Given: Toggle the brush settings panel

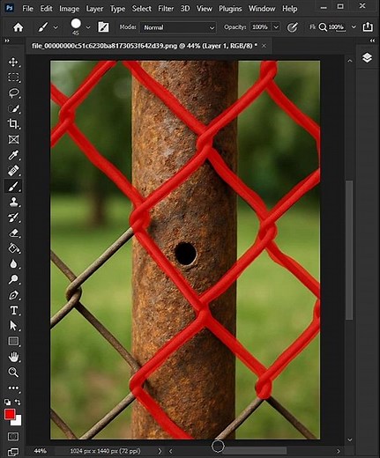Looking at the screenshot, I should pyautogui.click(x=103, y=27).
